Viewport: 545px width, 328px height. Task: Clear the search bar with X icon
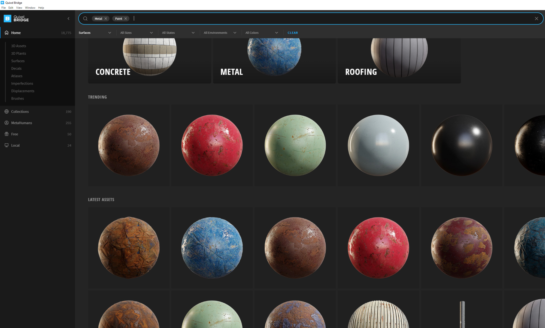(x=536, y=19)
